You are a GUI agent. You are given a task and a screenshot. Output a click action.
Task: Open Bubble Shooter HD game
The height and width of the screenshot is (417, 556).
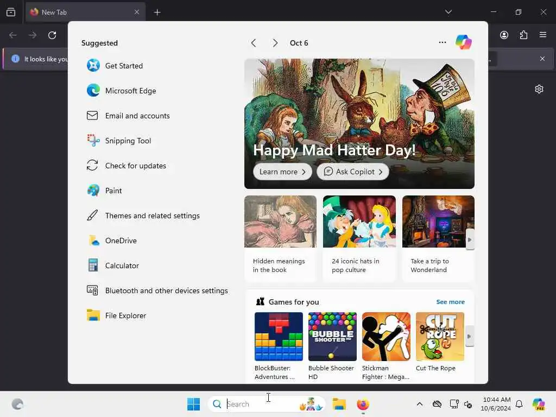click(332, 346)
